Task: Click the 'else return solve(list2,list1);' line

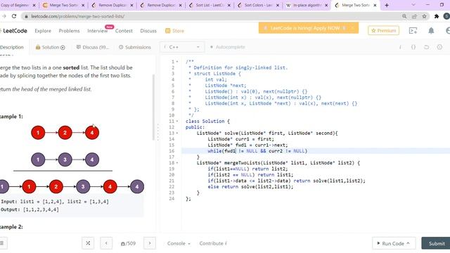Action: click(x=250, y=187)
